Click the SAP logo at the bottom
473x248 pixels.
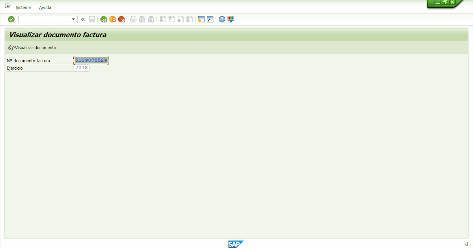pos(235,244)
